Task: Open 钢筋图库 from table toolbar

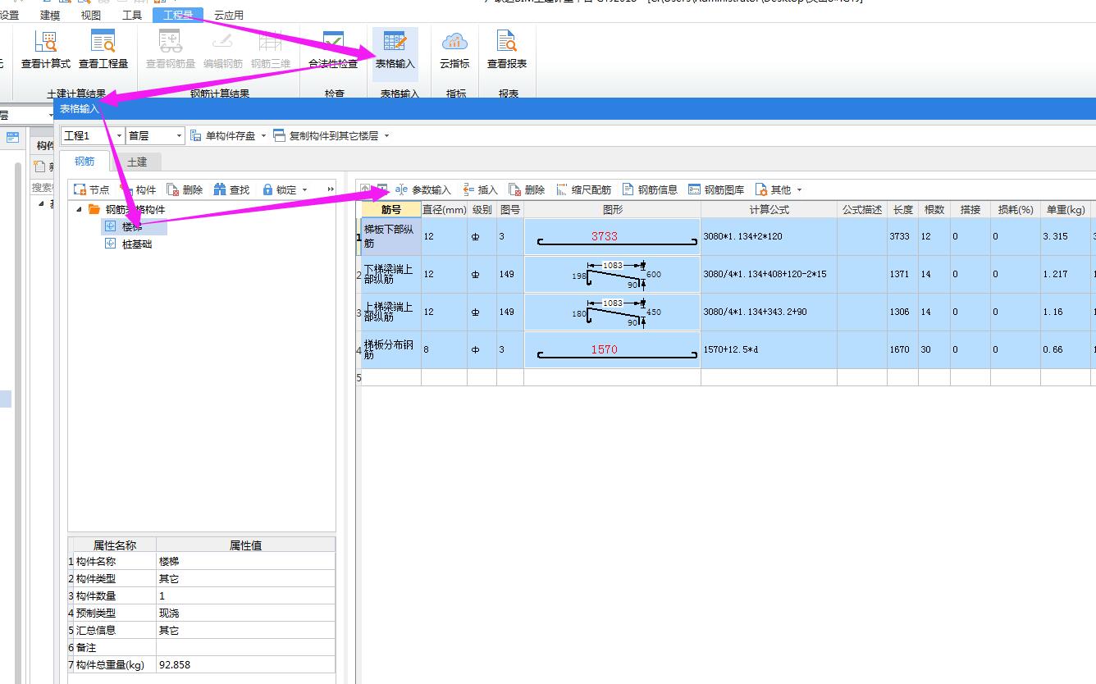Action: [x=717, y=189]
